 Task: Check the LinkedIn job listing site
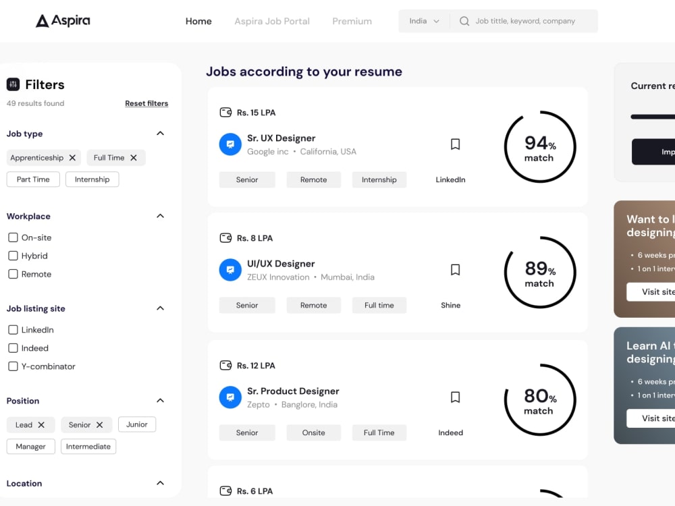tap(13, 330)
